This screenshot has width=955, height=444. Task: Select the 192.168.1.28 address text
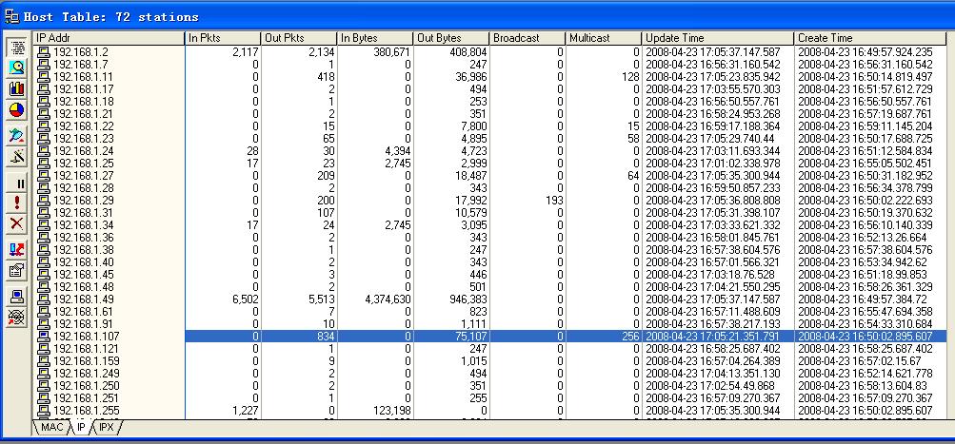click(84, 188)
